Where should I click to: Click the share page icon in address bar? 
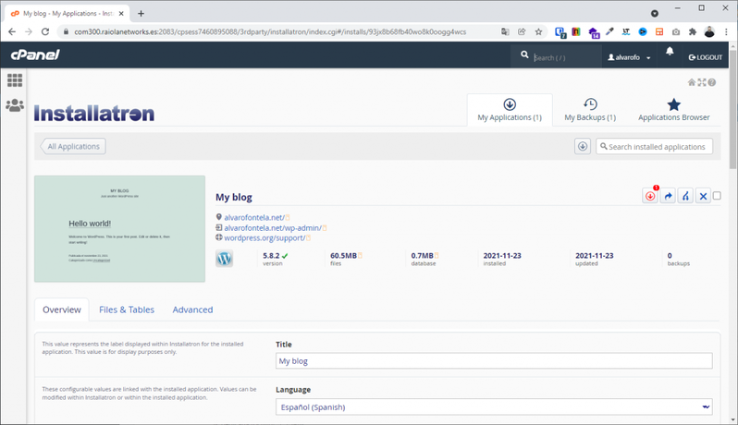tap(522, 32)
